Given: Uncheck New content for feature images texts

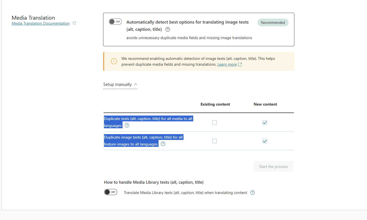Looking at the screenshot, I should (265, 141).
